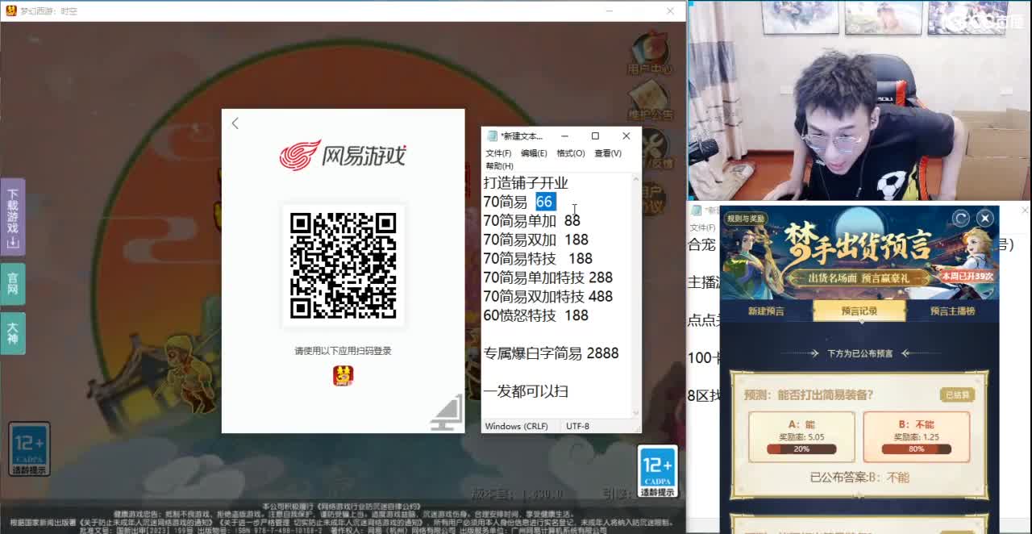Viewport: 1032px width, 534px height.
Task: Open the 下载游戏 side tab
Action: click(12, 216)
